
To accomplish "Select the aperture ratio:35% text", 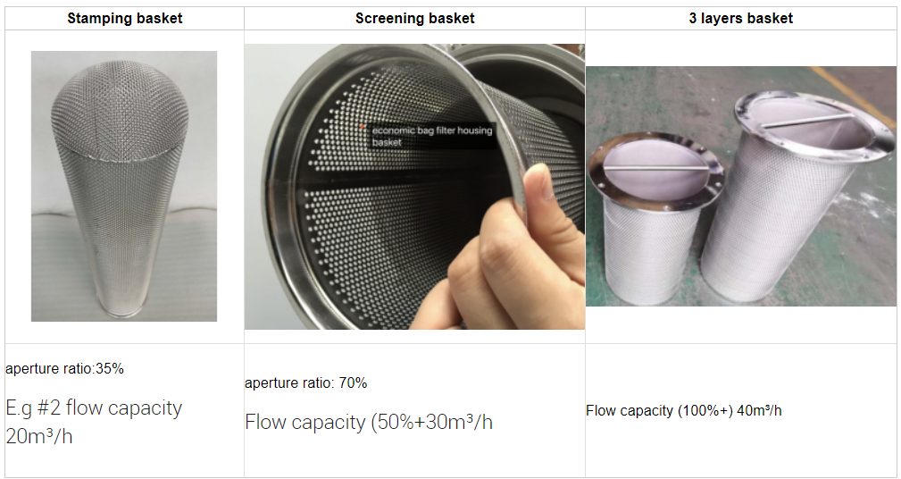I will pyautogui.click(x=64, y=368).
